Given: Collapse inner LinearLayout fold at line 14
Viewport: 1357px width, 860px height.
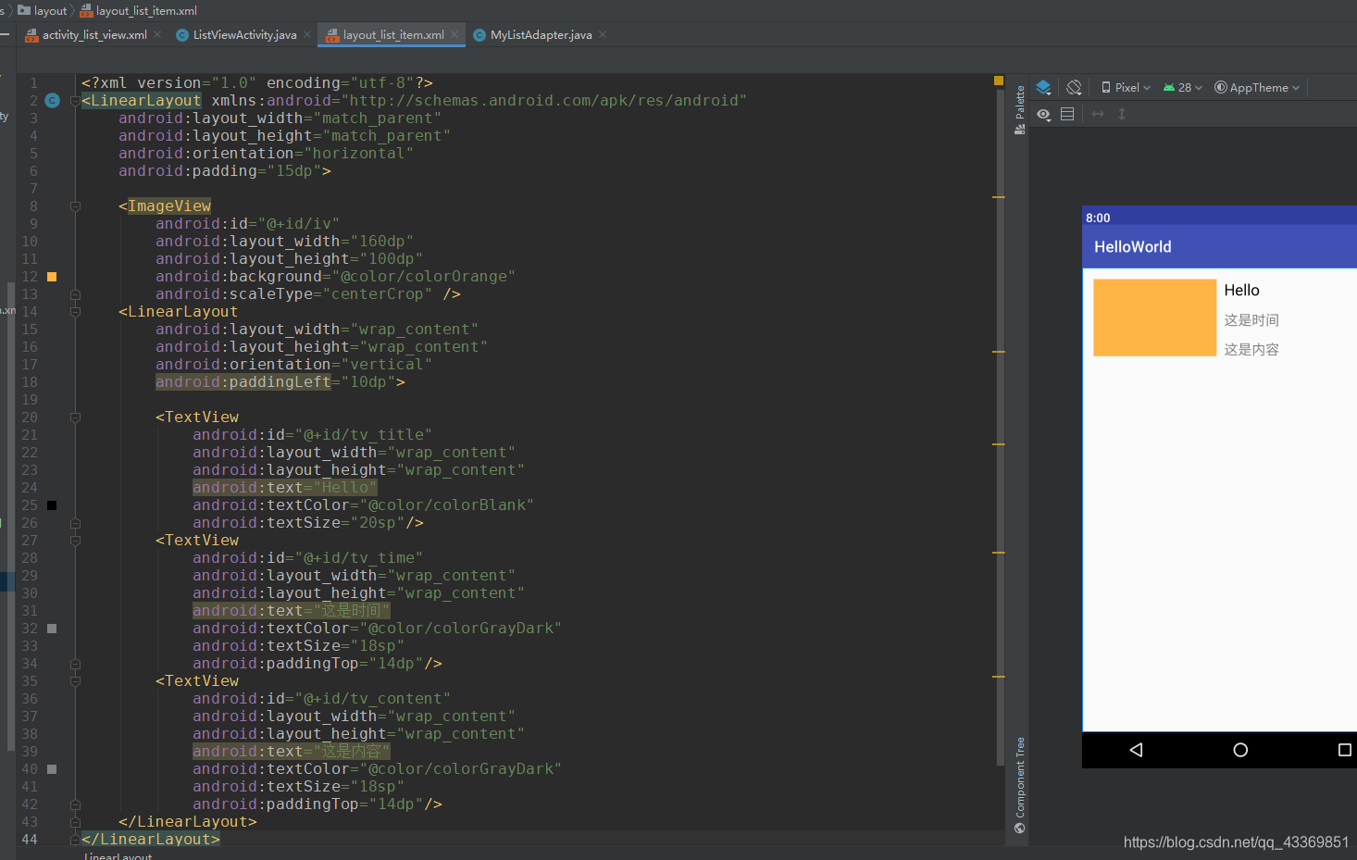Looking at the screenshot, I should [x=75, y=312].
